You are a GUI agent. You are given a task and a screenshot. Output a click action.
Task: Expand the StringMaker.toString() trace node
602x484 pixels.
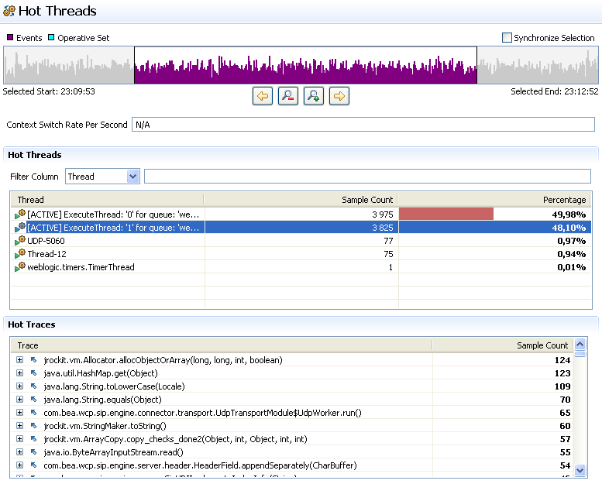pos(20,426)
